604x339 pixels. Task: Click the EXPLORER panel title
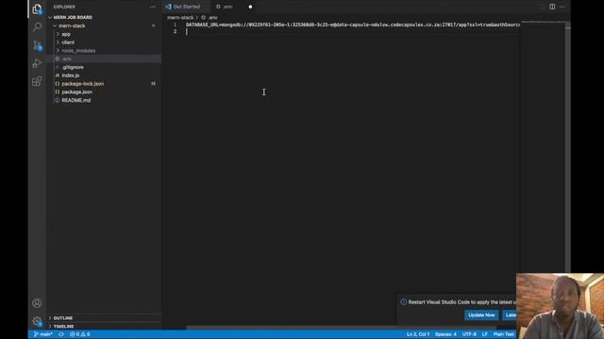(64, 7)
